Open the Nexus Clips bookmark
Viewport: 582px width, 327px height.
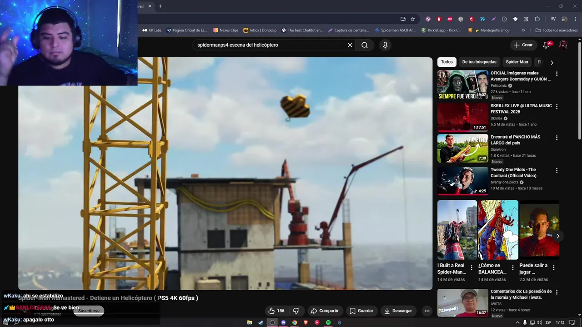pos(226,30)
